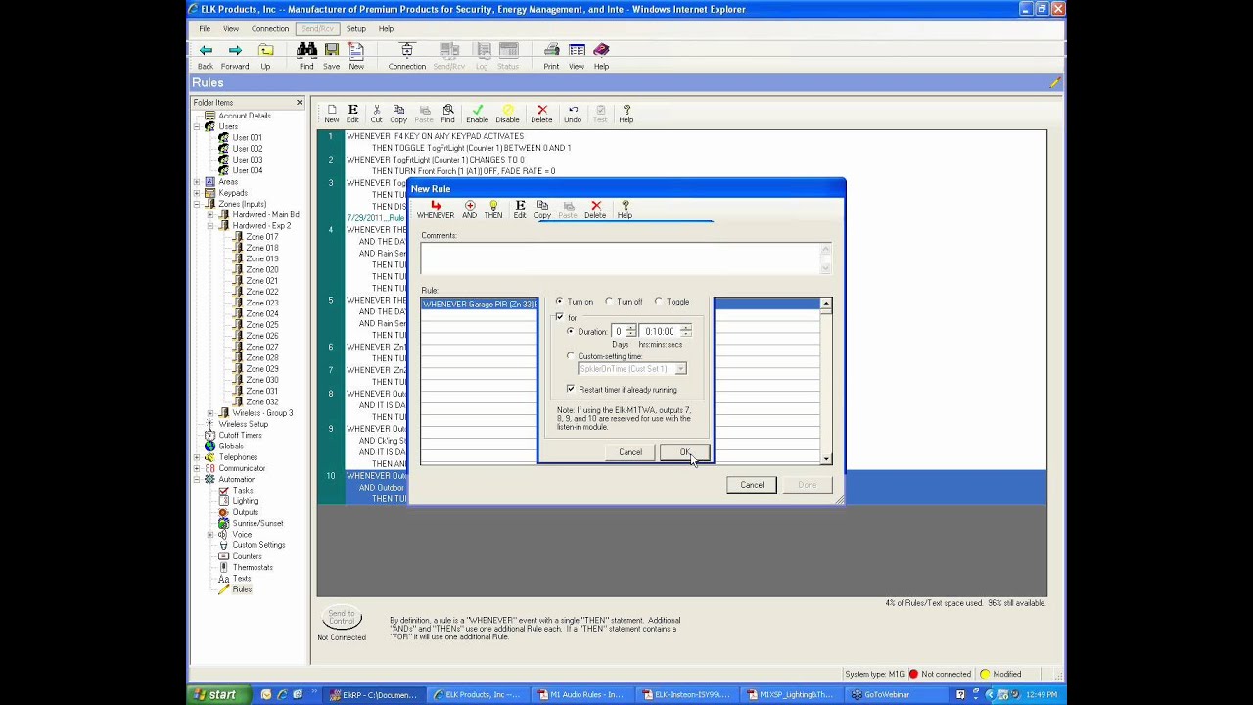This screenshot has width=1253, height=705.
Task: Open the File menu
Action: (205, 29)
